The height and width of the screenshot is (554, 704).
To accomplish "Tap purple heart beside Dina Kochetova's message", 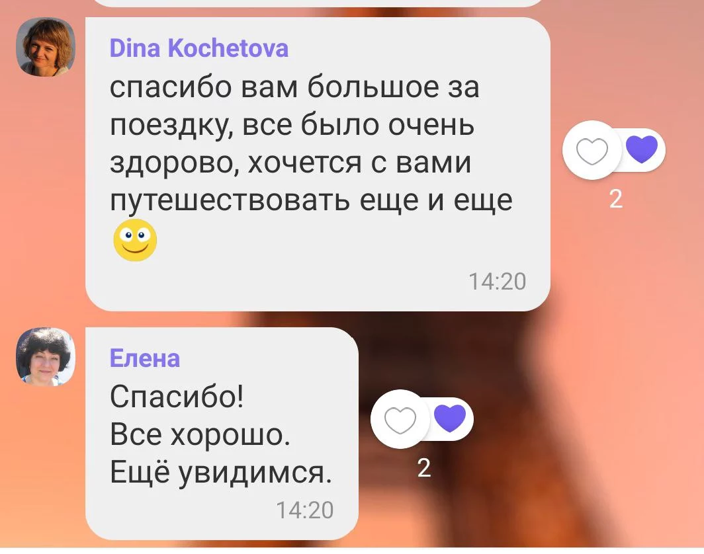I will coord(642,149).
